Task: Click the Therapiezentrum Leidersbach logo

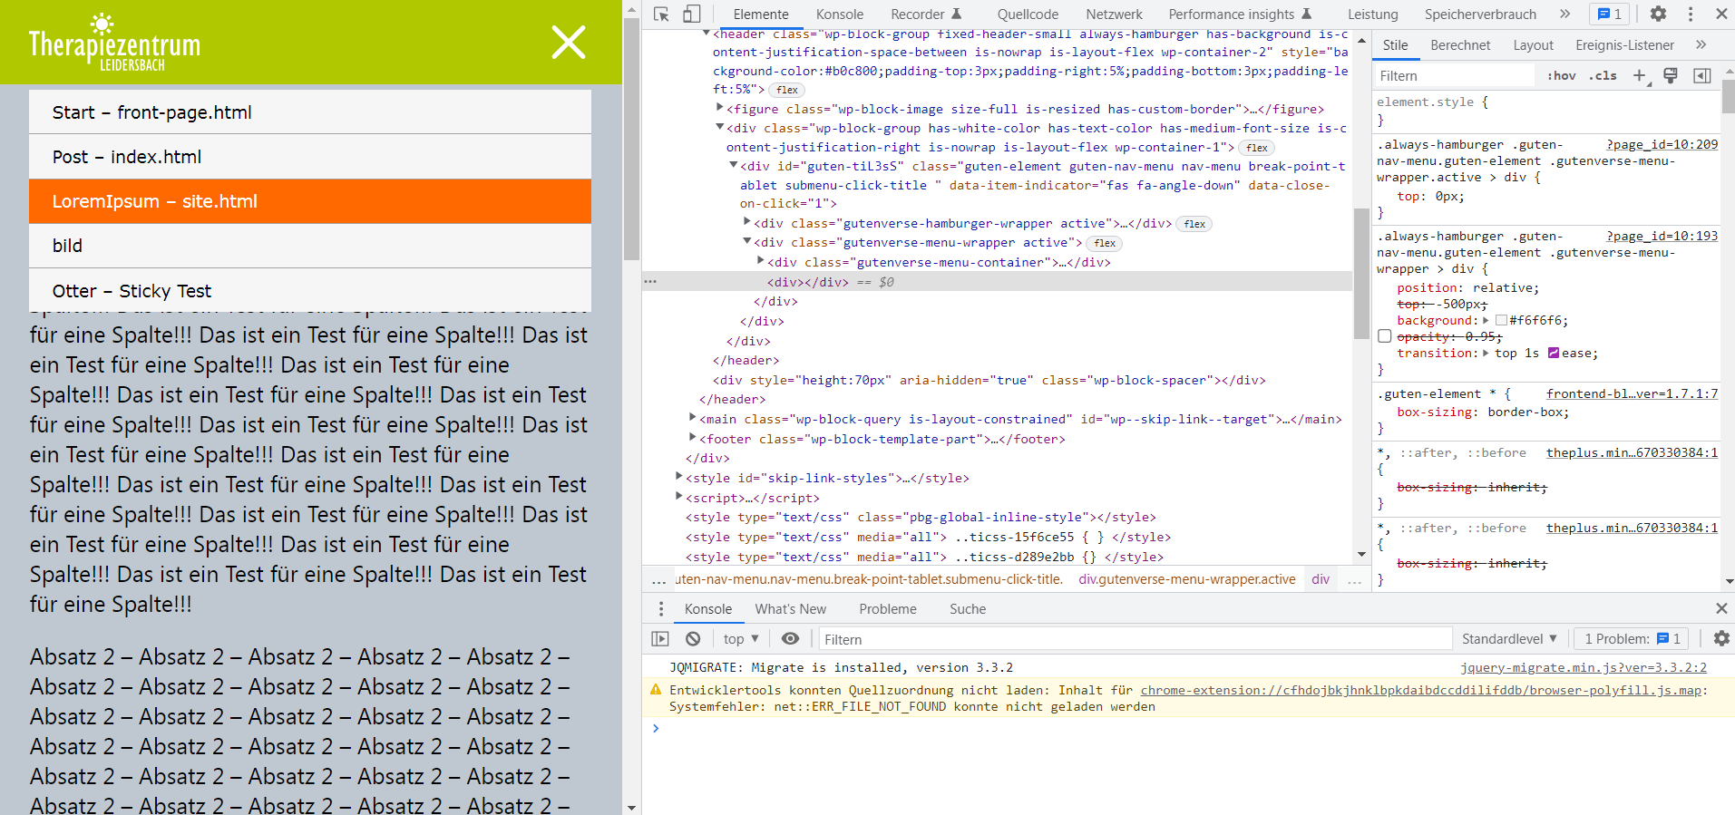Action: coord(114,42)
